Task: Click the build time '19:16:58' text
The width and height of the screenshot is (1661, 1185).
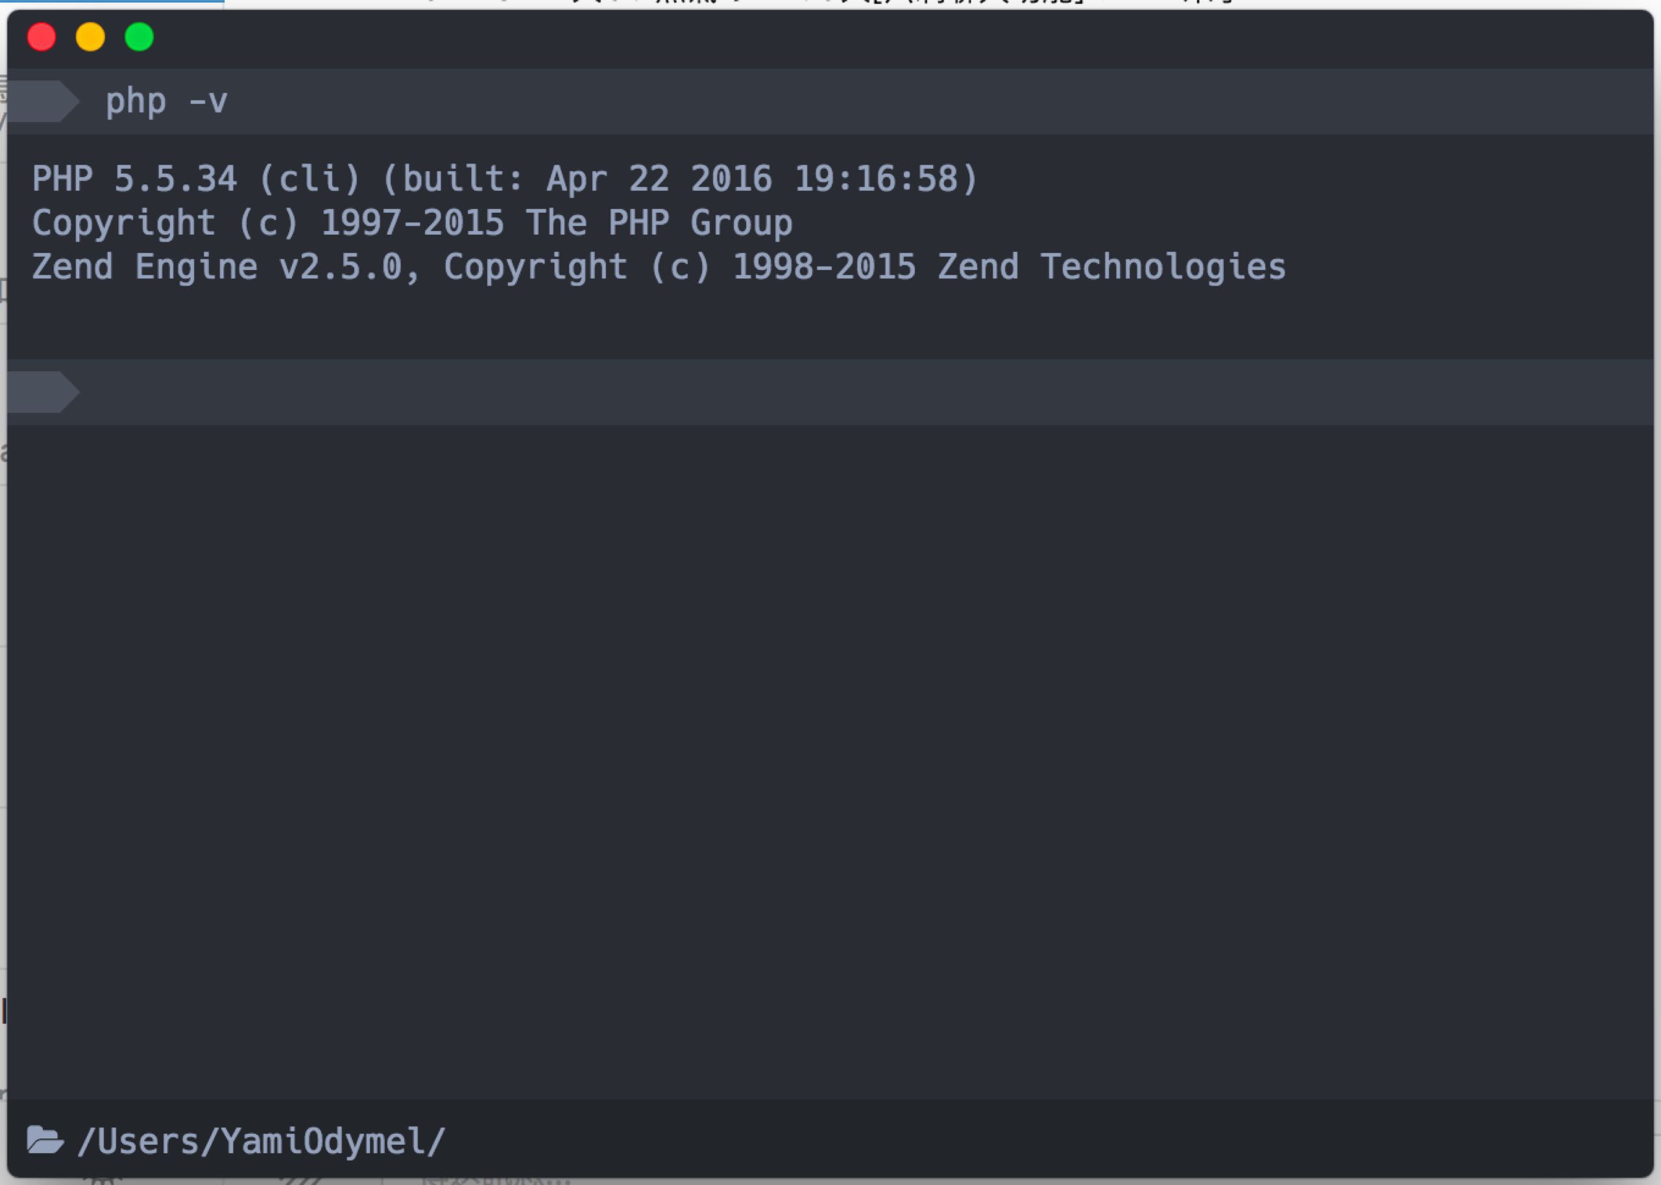Action: (875, 178)
